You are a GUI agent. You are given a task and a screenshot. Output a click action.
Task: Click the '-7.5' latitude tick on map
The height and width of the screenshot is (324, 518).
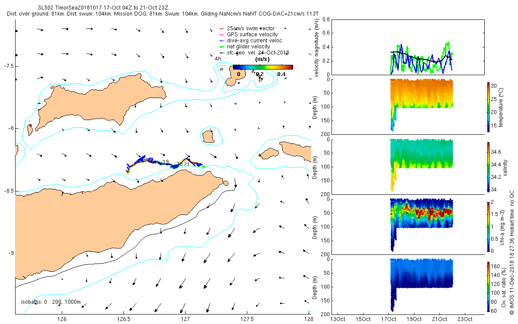pos(9,66)
